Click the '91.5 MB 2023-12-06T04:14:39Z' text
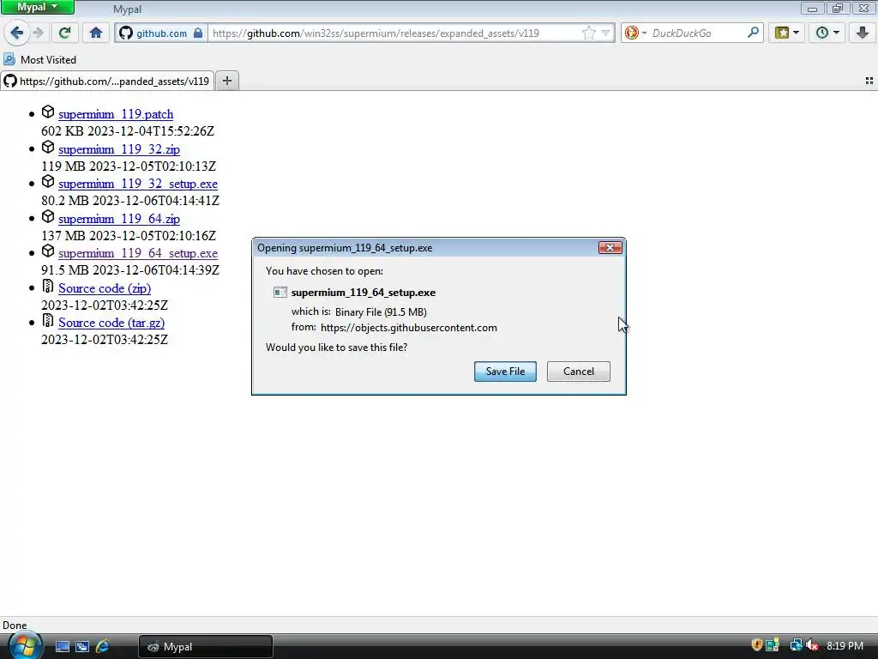The image size is (878, 659). [130, 270]
